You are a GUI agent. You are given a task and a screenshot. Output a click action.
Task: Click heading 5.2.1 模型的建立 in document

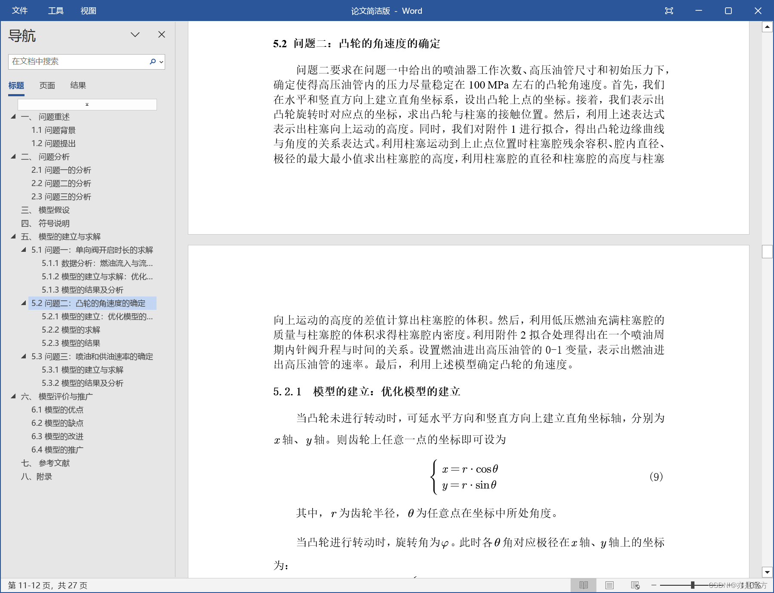(x=367, y=391)
